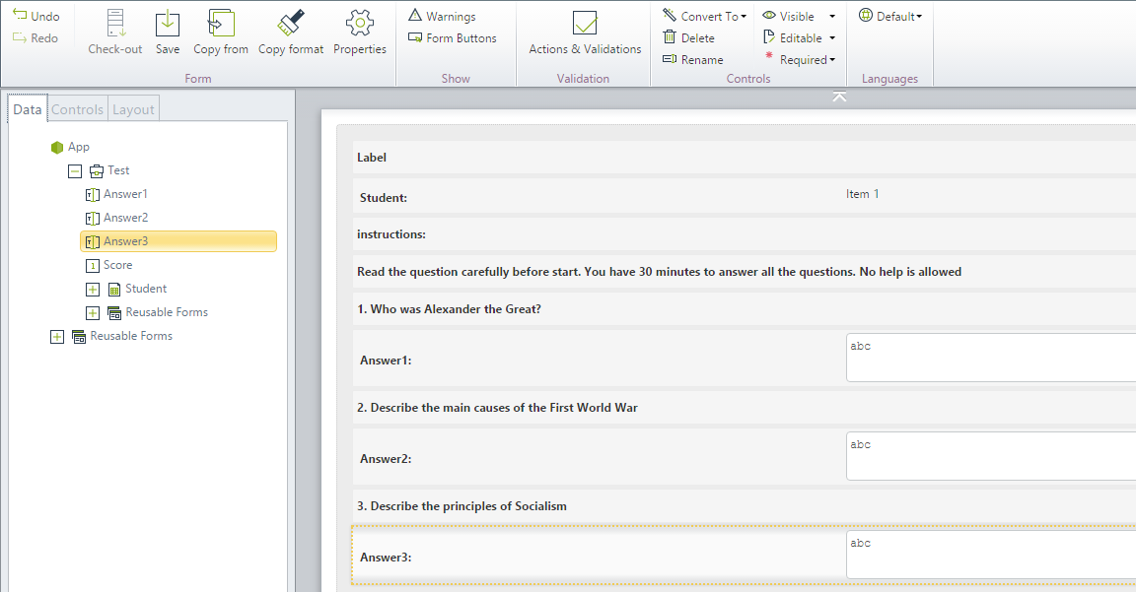Save the form with Save icon
Image resolution: width=1136 pixels, height=592 pixels.
tap(168, 24)
